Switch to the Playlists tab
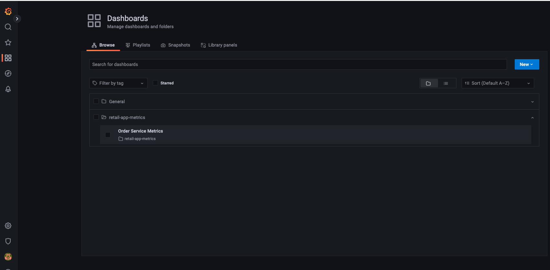Image resolution: width=550 pixels, height=270 pixels. pos(138,45)
